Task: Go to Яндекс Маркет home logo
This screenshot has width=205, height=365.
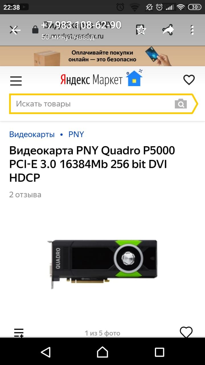Action: (x=91, y=80)
